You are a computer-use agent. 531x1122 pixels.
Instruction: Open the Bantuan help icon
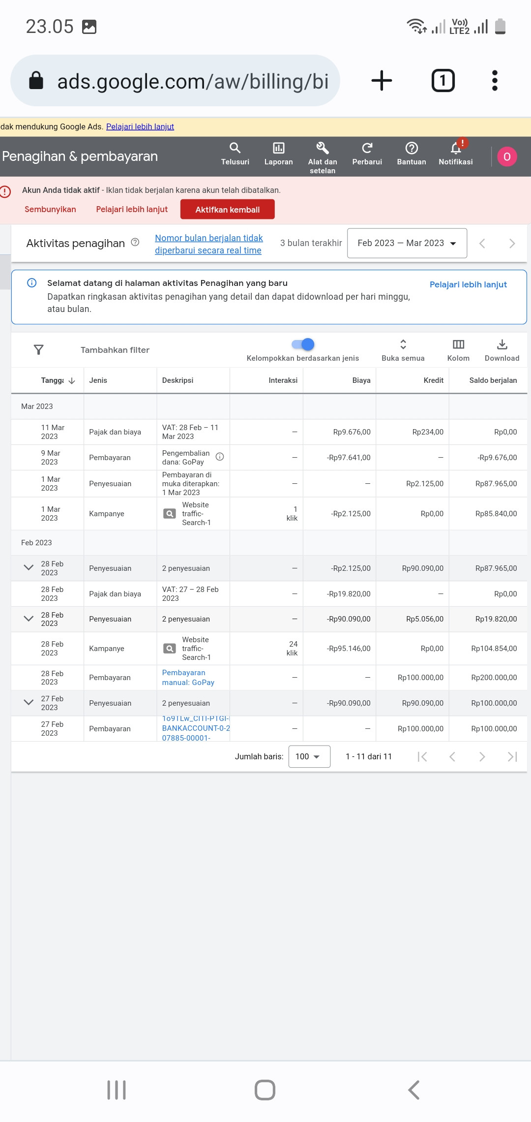click(412, 148)
